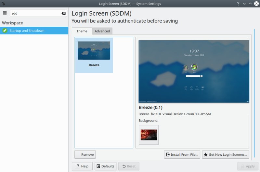
Task: Click Install From File button
Action: pos(182,154)
